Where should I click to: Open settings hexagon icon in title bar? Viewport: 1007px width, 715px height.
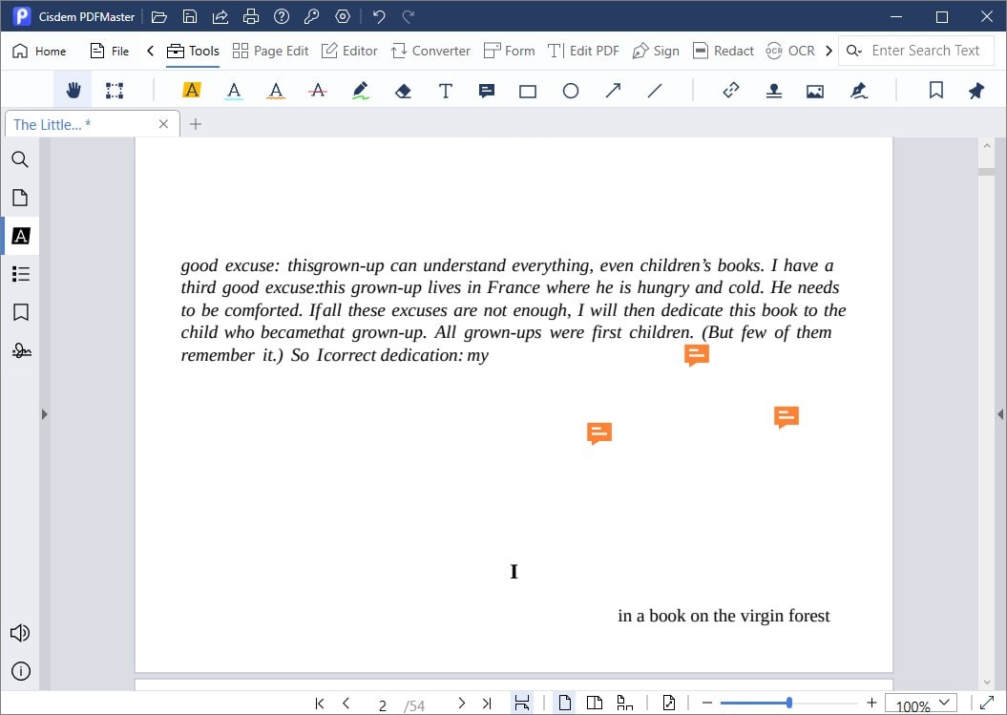click(343, 16)
